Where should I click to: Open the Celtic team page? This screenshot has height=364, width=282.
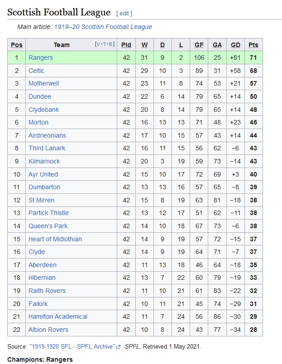36,71
